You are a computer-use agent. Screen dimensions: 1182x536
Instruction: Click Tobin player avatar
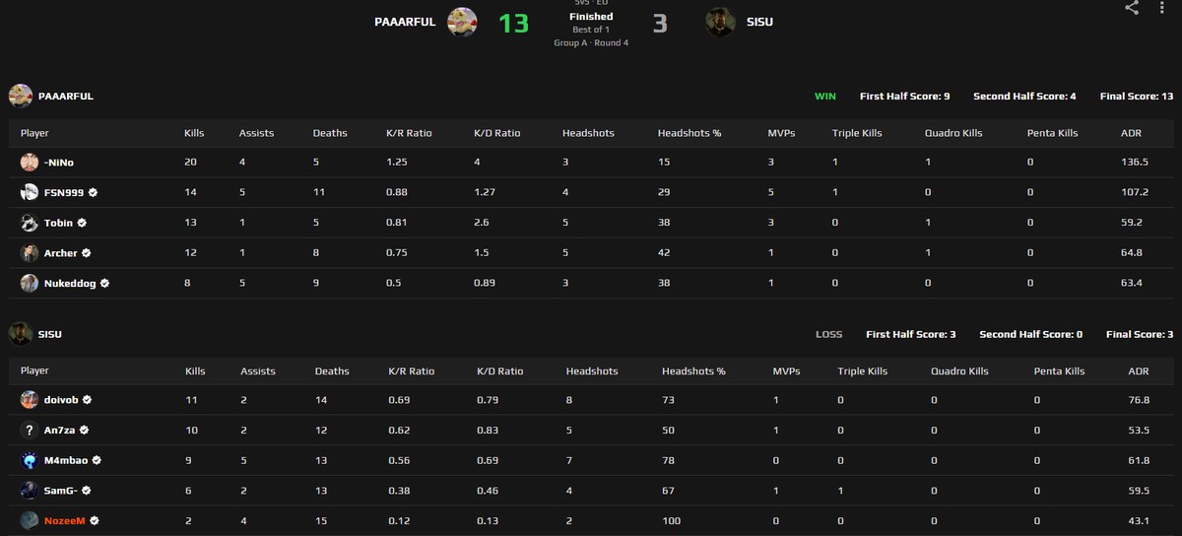pos(30,223)
